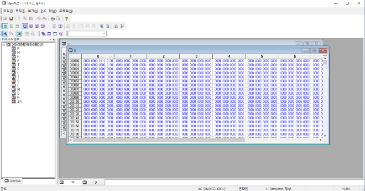The image size is (365, 191).
Task: Click column header 3 in D window
Action: coord(196,56)
